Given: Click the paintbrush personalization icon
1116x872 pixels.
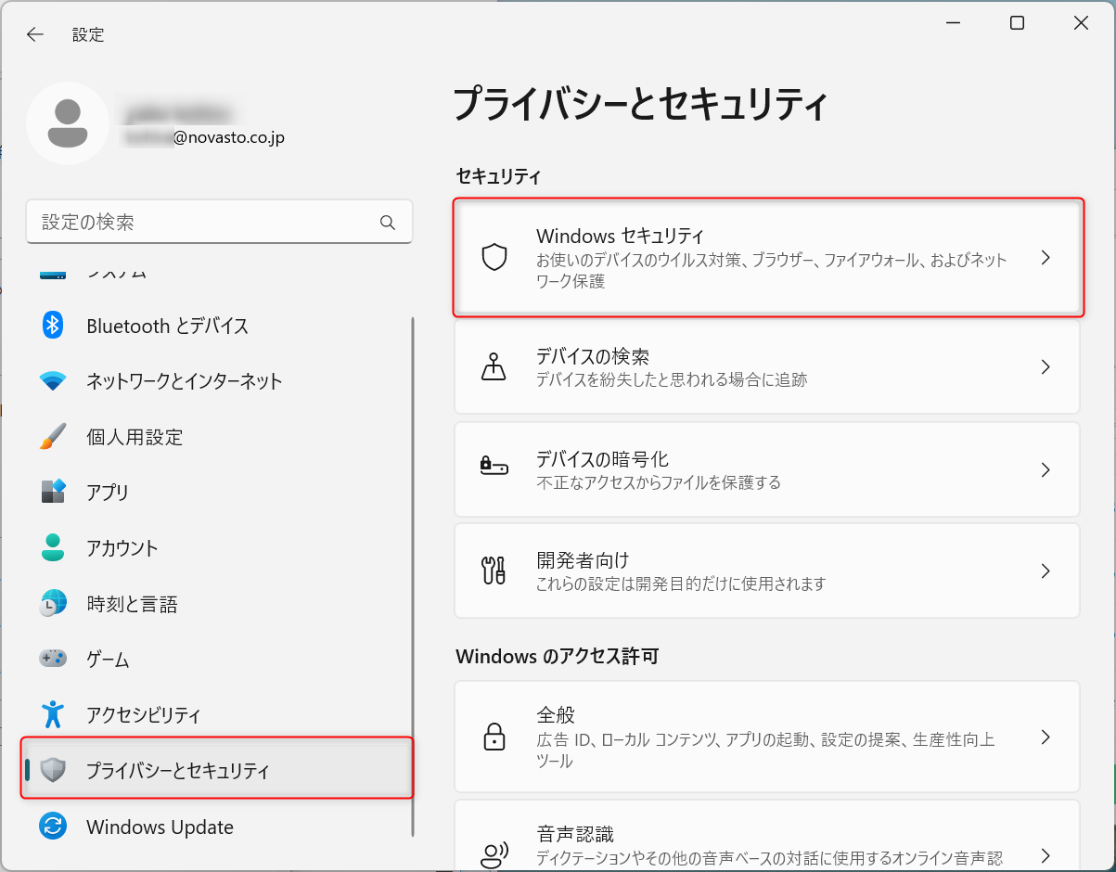Looking at the screenshot, I should 53,436.
